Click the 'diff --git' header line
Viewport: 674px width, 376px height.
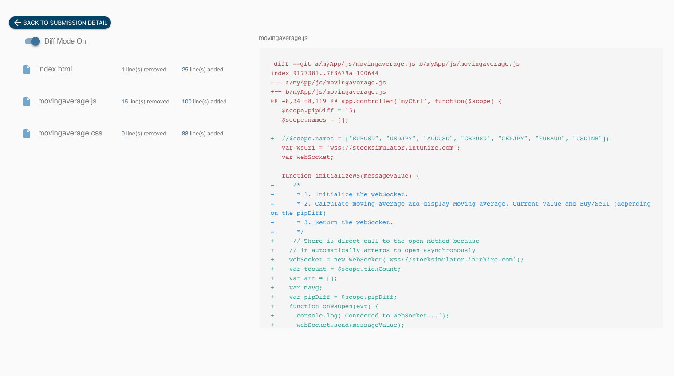[397, 64]
